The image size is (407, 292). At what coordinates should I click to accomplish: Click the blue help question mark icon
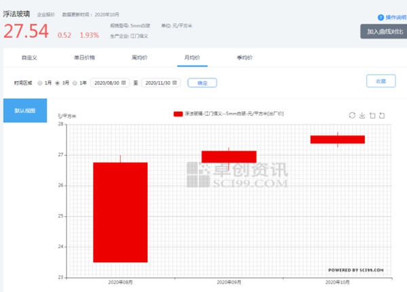pyautogui.click(x=381, y=18)
